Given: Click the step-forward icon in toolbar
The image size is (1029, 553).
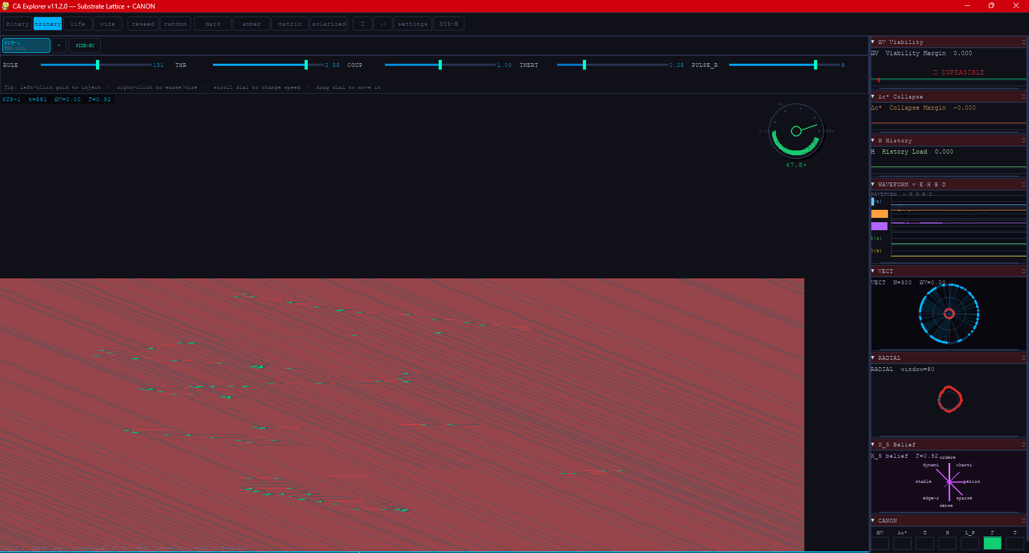Looking at the screenshot, I should click(383, 24).
